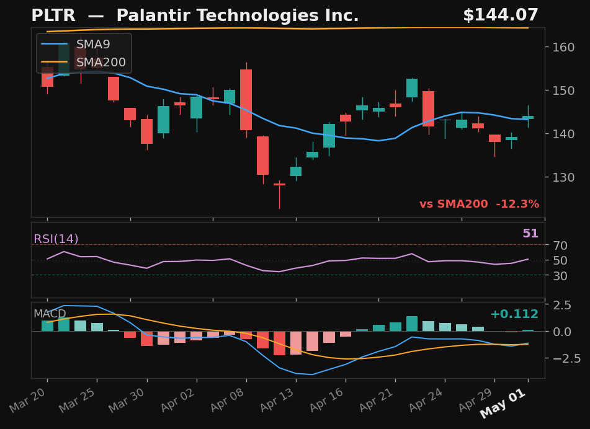Screen dimensions: 590x429
Task: Click the Apr 13 date label
Action: coord(278,400)
